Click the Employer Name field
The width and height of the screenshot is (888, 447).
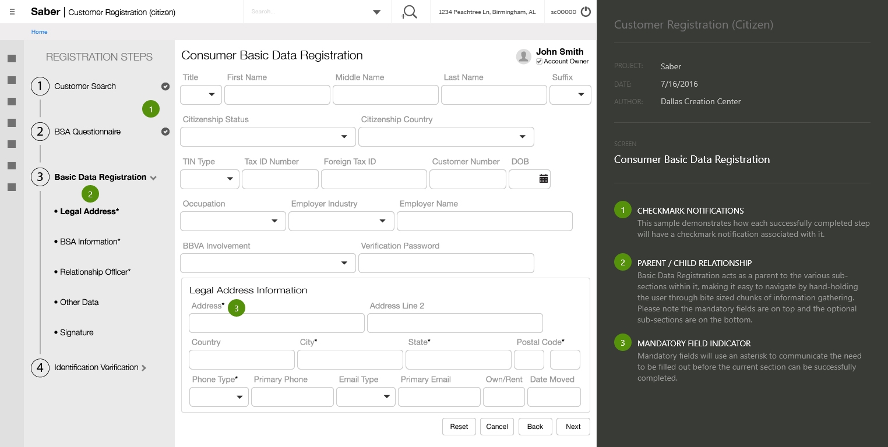pyautogui.click(x=485, y=221)
